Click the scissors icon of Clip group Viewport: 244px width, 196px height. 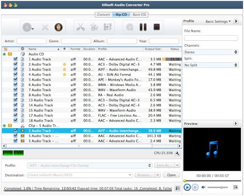pyautogui.click(x=23, y=126)
